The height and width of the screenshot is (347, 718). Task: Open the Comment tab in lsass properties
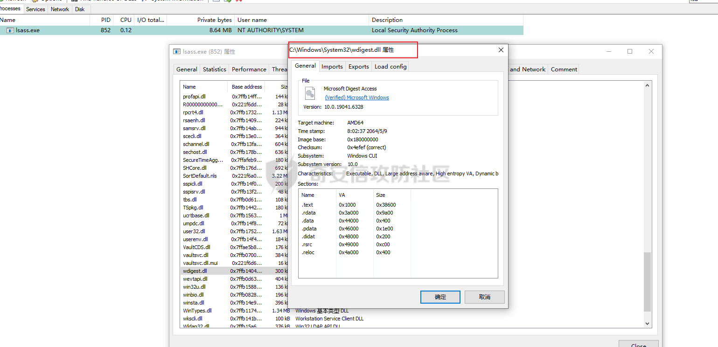(564, 69)
